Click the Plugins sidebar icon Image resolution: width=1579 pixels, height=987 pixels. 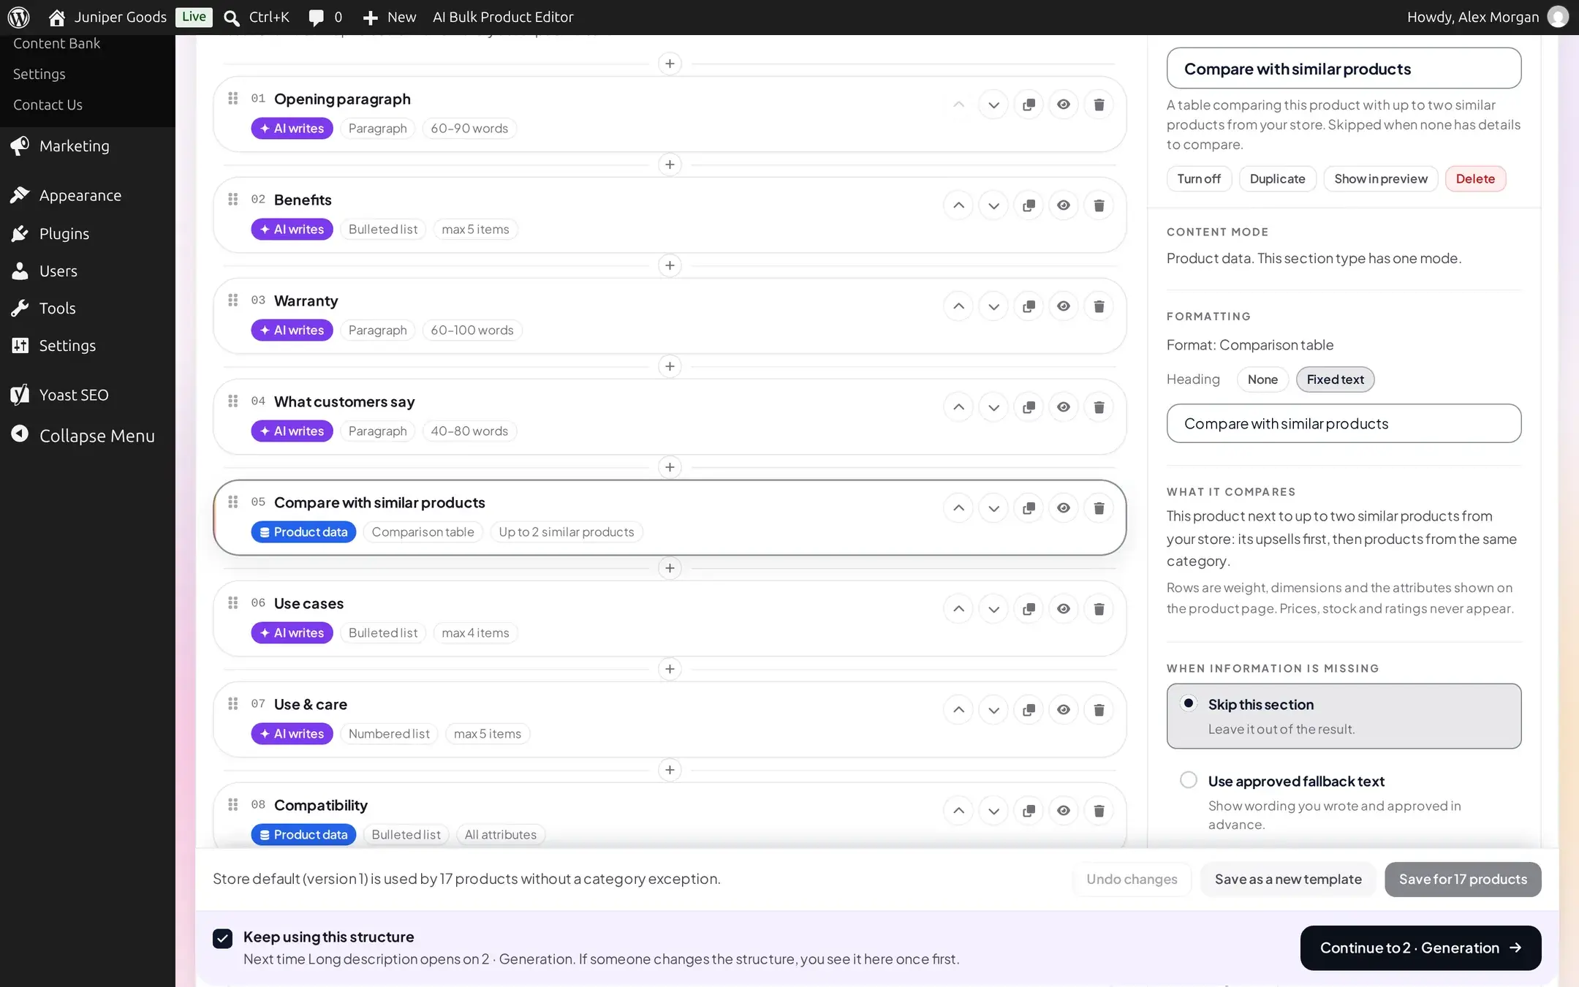point(20,233)
